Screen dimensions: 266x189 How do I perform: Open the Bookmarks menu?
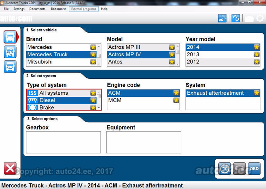point(59,9)
